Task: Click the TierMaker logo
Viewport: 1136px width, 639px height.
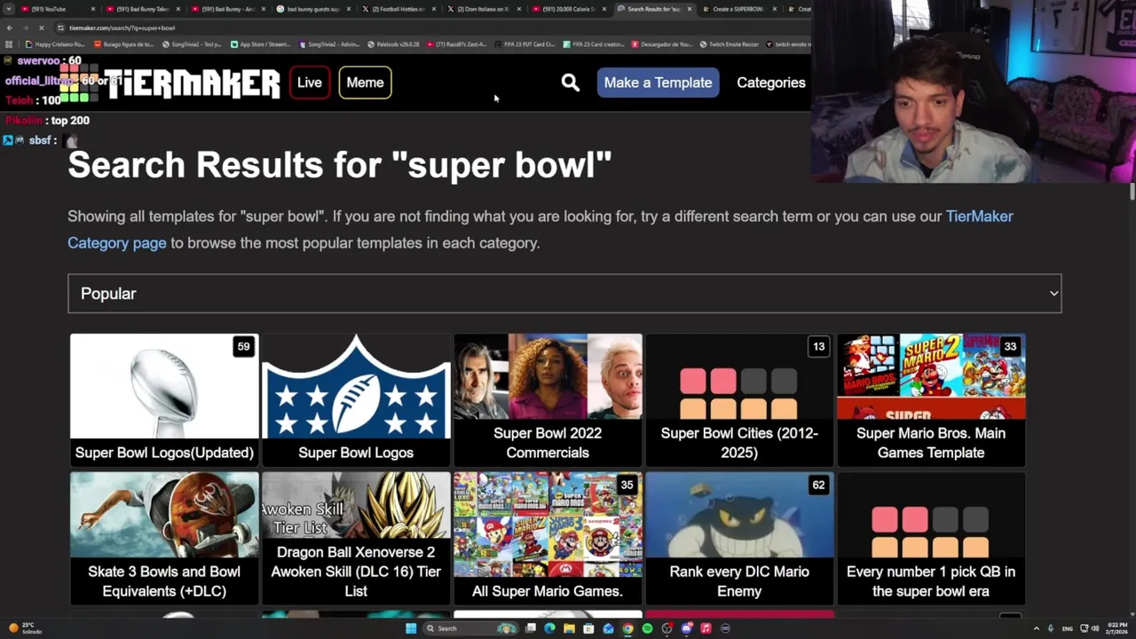Action: coord(170,84)
